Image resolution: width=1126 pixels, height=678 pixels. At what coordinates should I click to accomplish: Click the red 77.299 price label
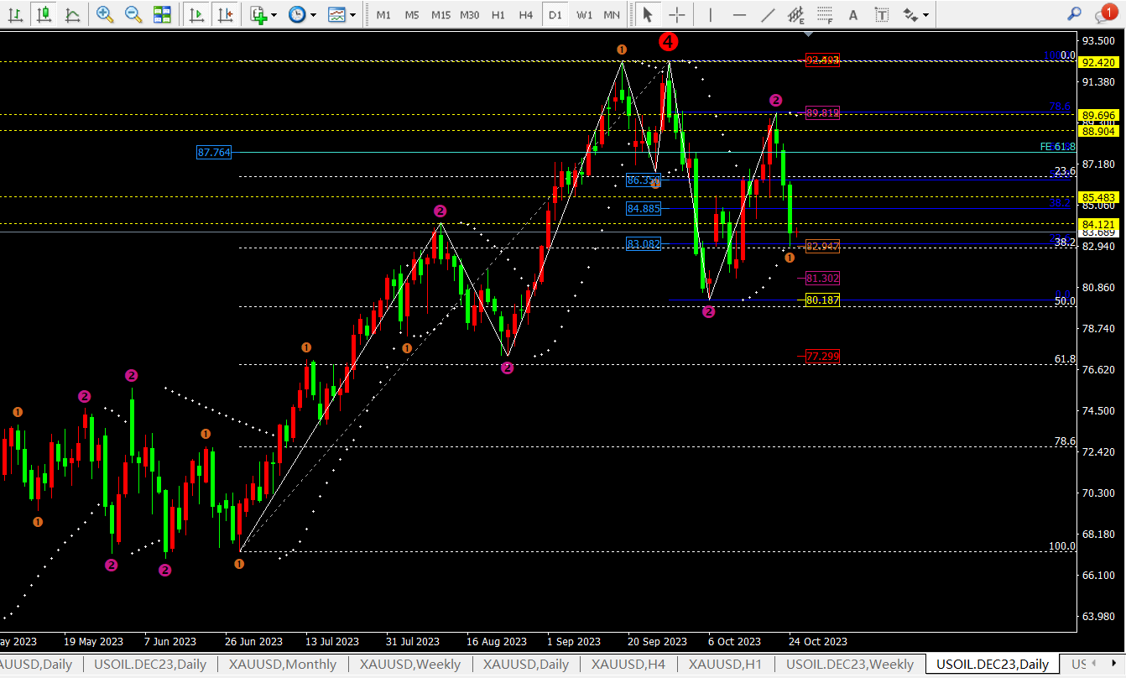[x=822, y=357]
